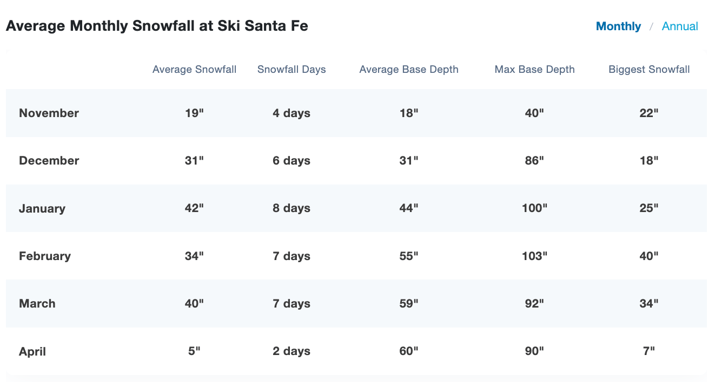Click November's 19" average snowfall cell

point(194,113)
